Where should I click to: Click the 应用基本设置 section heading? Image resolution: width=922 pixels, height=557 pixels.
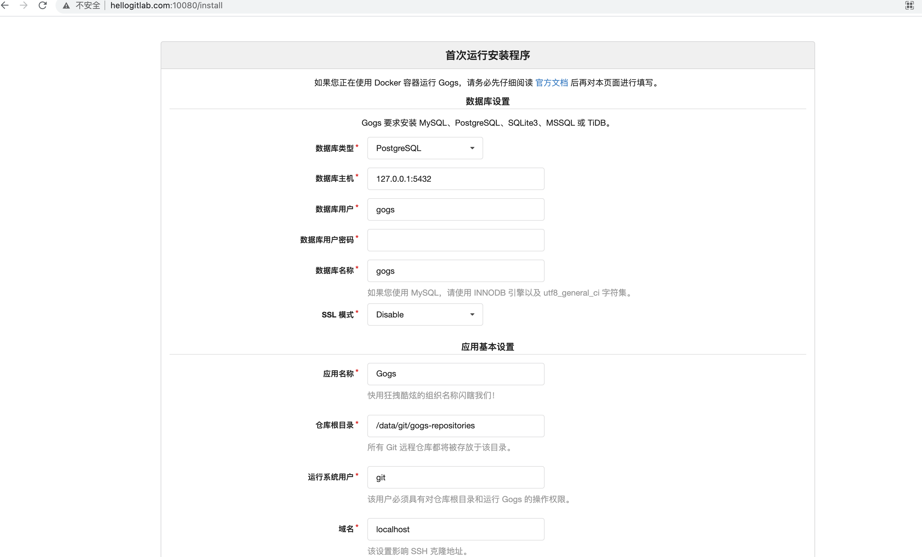(488, 347)
